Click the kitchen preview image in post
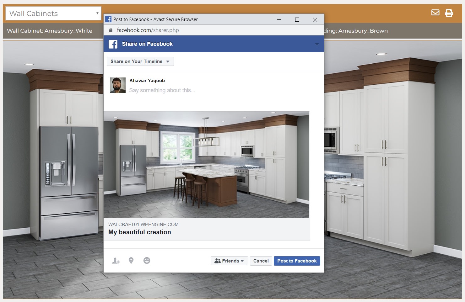Image resolution: width=465 pixels, height=302 pixels. (x=206, y=165)
